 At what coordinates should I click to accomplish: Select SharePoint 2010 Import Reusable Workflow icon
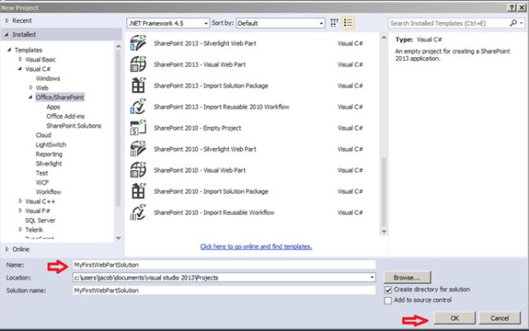tap(138, 213)
